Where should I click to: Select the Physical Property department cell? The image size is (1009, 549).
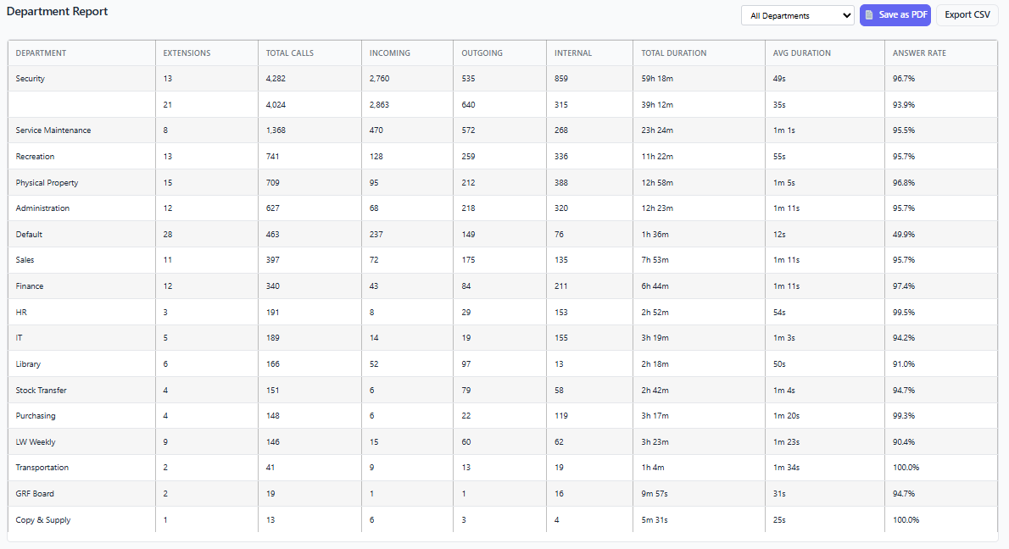[x=47, y=183]
